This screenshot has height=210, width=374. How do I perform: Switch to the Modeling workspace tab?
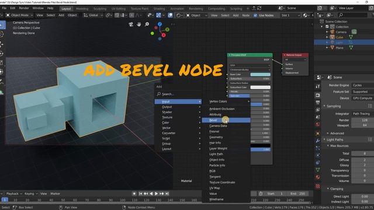coord(82,9)
